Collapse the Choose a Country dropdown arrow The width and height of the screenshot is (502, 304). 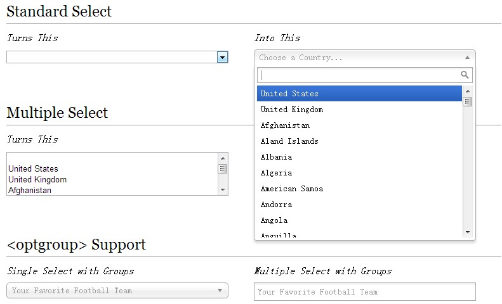(x=467, y=58)
